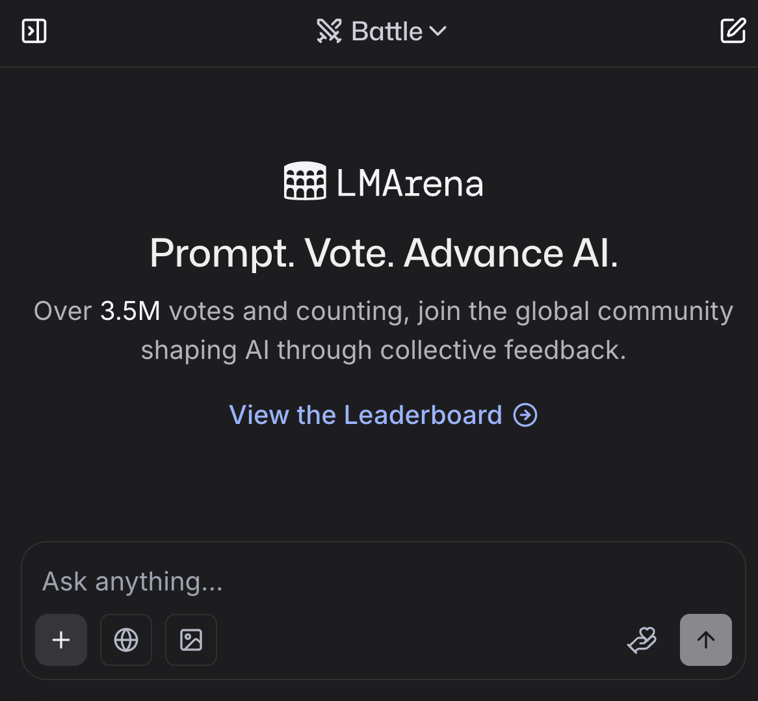Image resolution: width=758 pixels, height=701 pixels.
Task: Toggle the sidebar panel icon
Action: [x=34, y=31]
